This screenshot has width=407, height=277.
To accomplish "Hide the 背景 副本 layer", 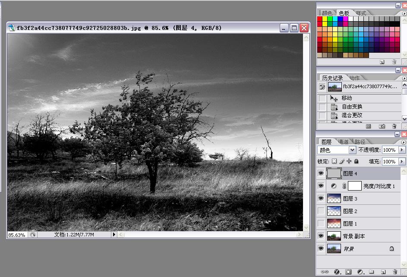I will pyautogui.click(x=321, y=236).
